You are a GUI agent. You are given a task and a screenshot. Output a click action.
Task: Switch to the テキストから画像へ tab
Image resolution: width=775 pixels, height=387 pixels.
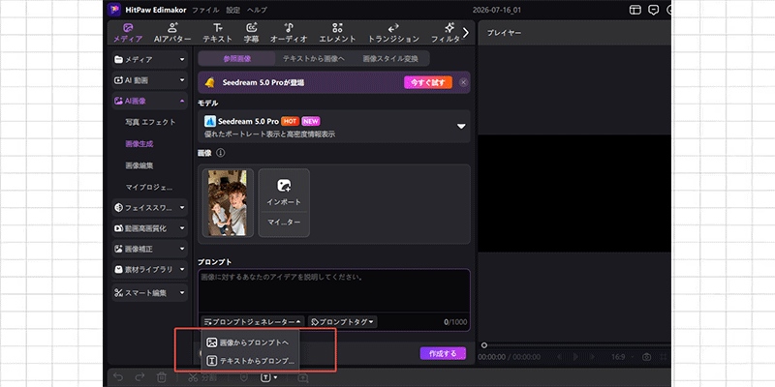313,59
